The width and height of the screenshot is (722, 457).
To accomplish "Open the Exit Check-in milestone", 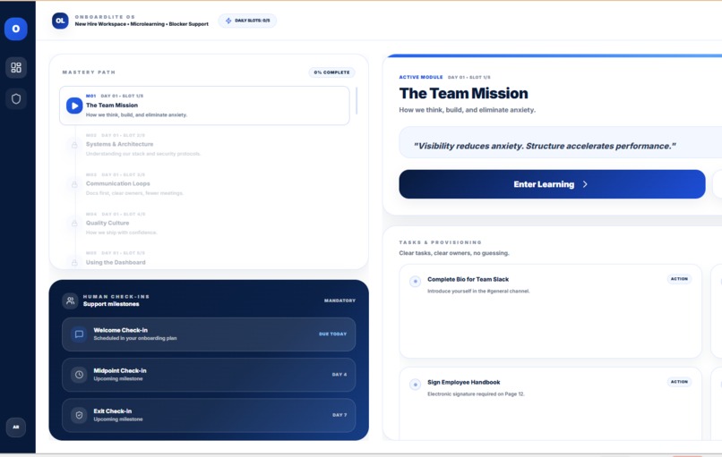I will (x=209, y=415).
